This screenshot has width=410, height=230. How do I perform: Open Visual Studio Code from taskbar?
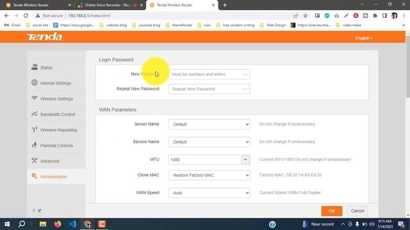click(72, 224)
